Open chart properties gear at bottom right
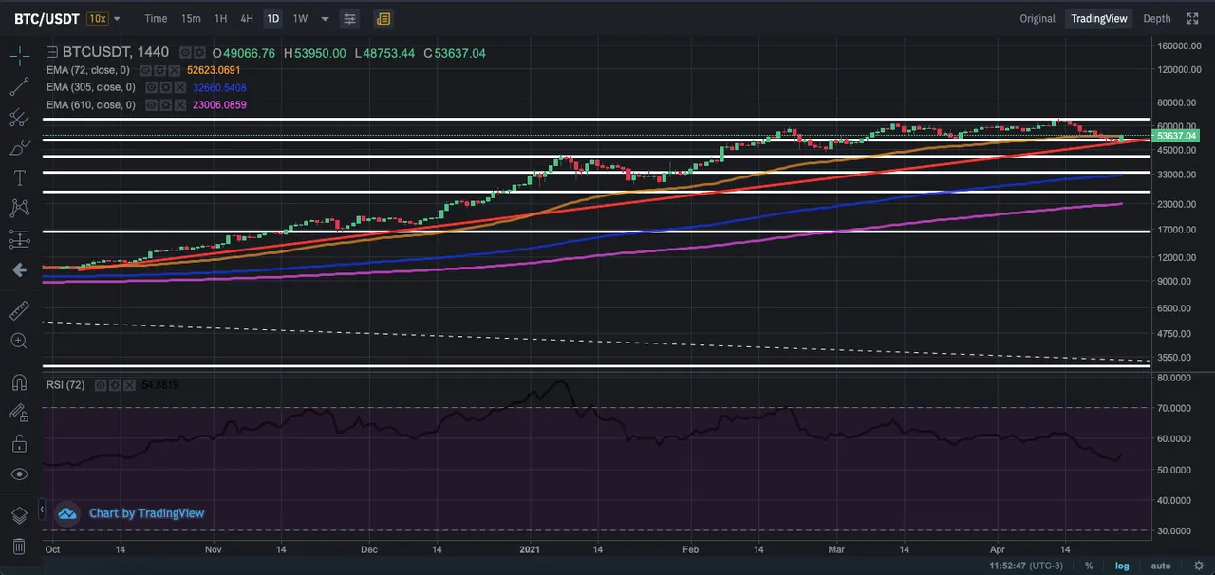1215x575 pixels. pyautogui.click(x=1197, y=566)
